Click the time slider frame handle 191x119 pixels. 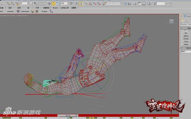(68, 115)
